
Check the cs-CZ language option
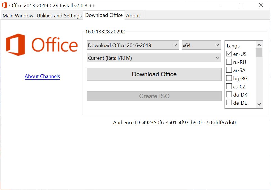coord(229,86)
